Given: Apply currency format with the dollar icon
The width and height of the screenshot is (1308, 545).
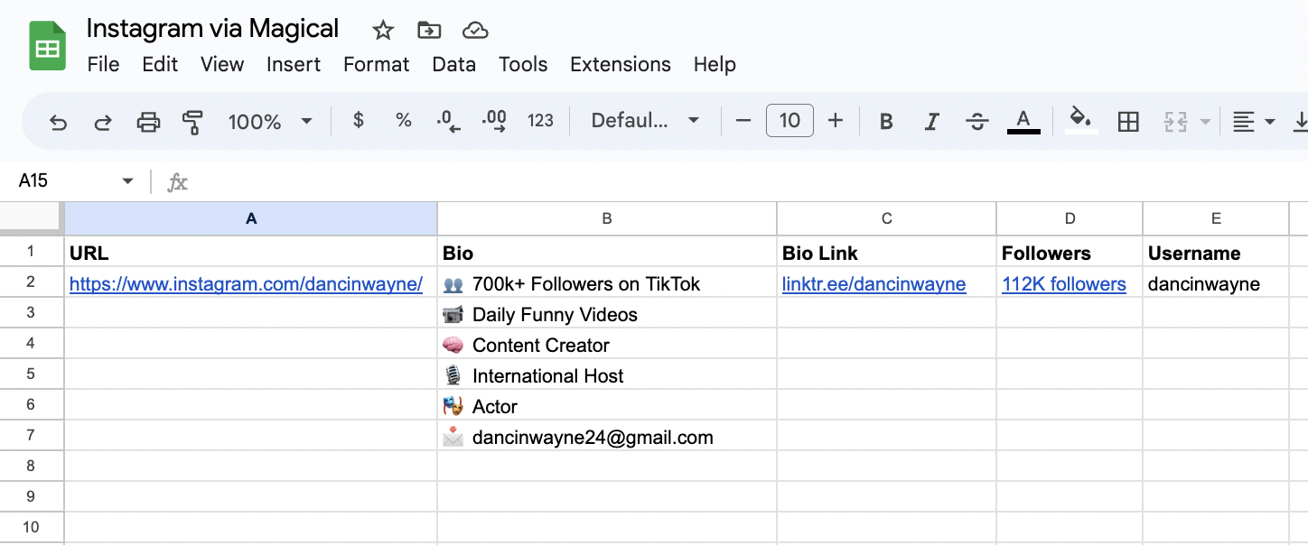Looking at the screenshot, I should click(x=358, y=120).
